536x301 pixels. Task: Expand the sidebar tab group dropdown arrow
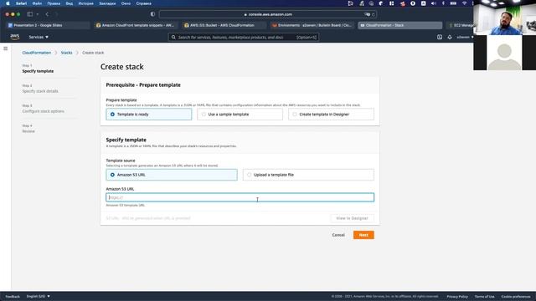click(37, 14)
